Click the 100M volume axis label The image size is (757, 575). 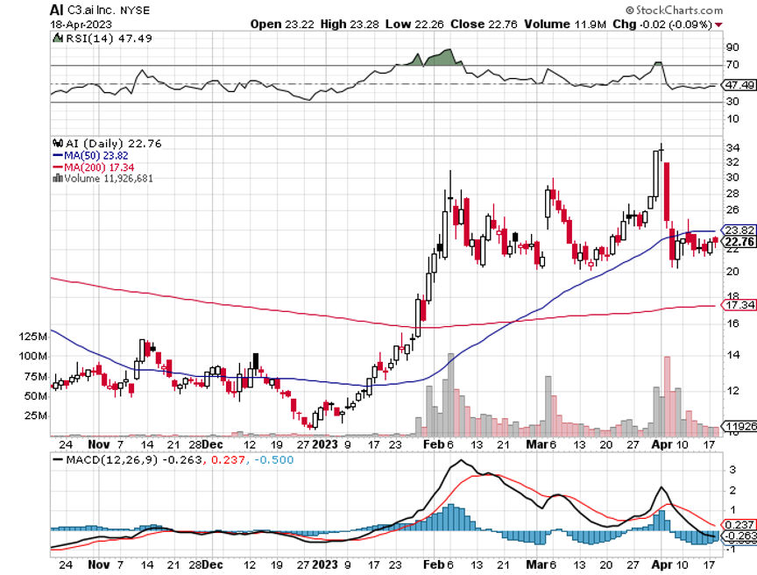[32, 356]
